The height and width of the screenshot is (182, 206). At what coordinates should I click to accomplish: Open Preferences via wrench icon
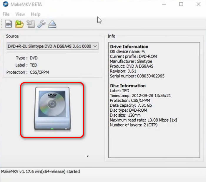tap(41, 24)
